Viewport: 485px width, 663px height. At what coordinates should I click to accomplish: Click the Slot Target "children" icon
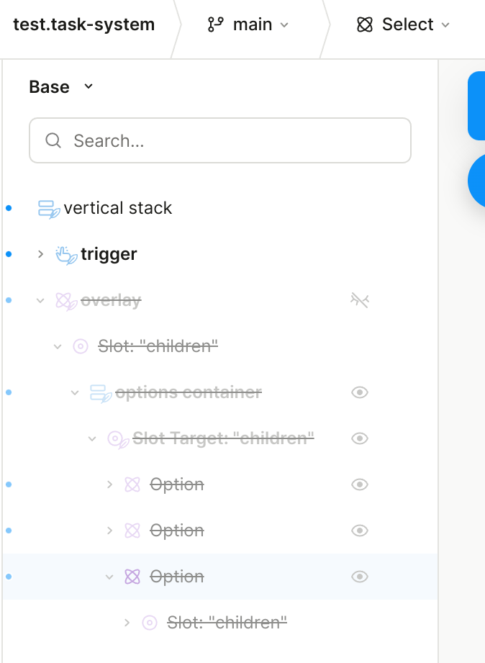pos(118,439)
